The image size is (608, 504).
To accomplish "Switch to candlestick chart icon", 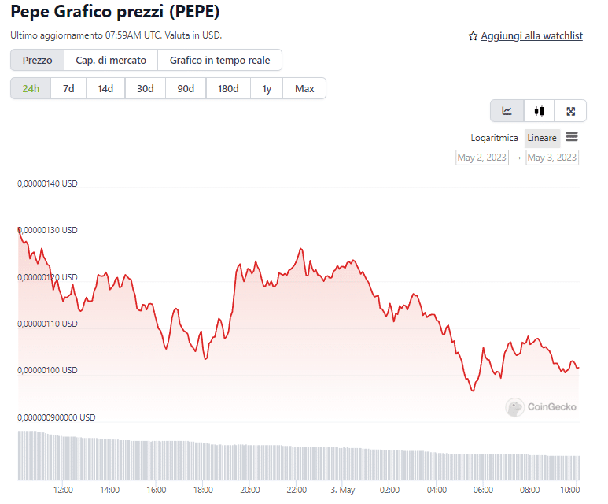I will [x=539, y=111].
